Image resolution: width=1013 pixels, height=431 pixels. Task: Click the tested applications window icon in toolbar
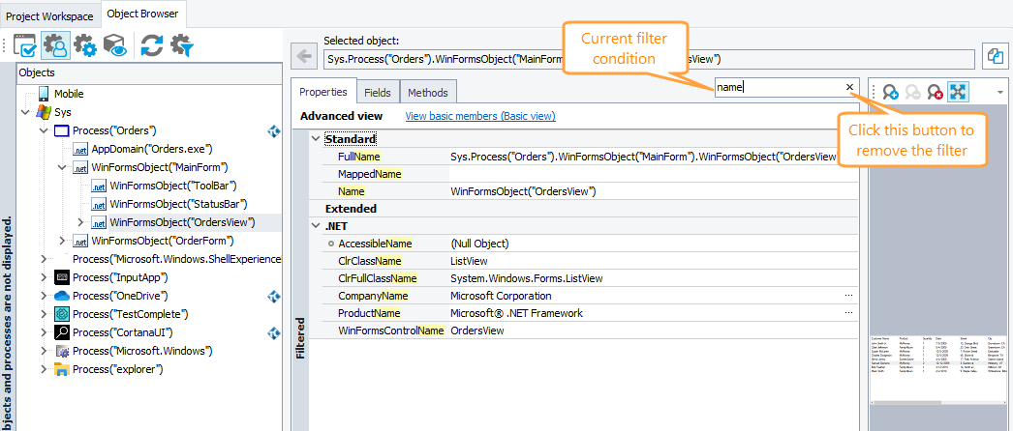pos(27,45)
